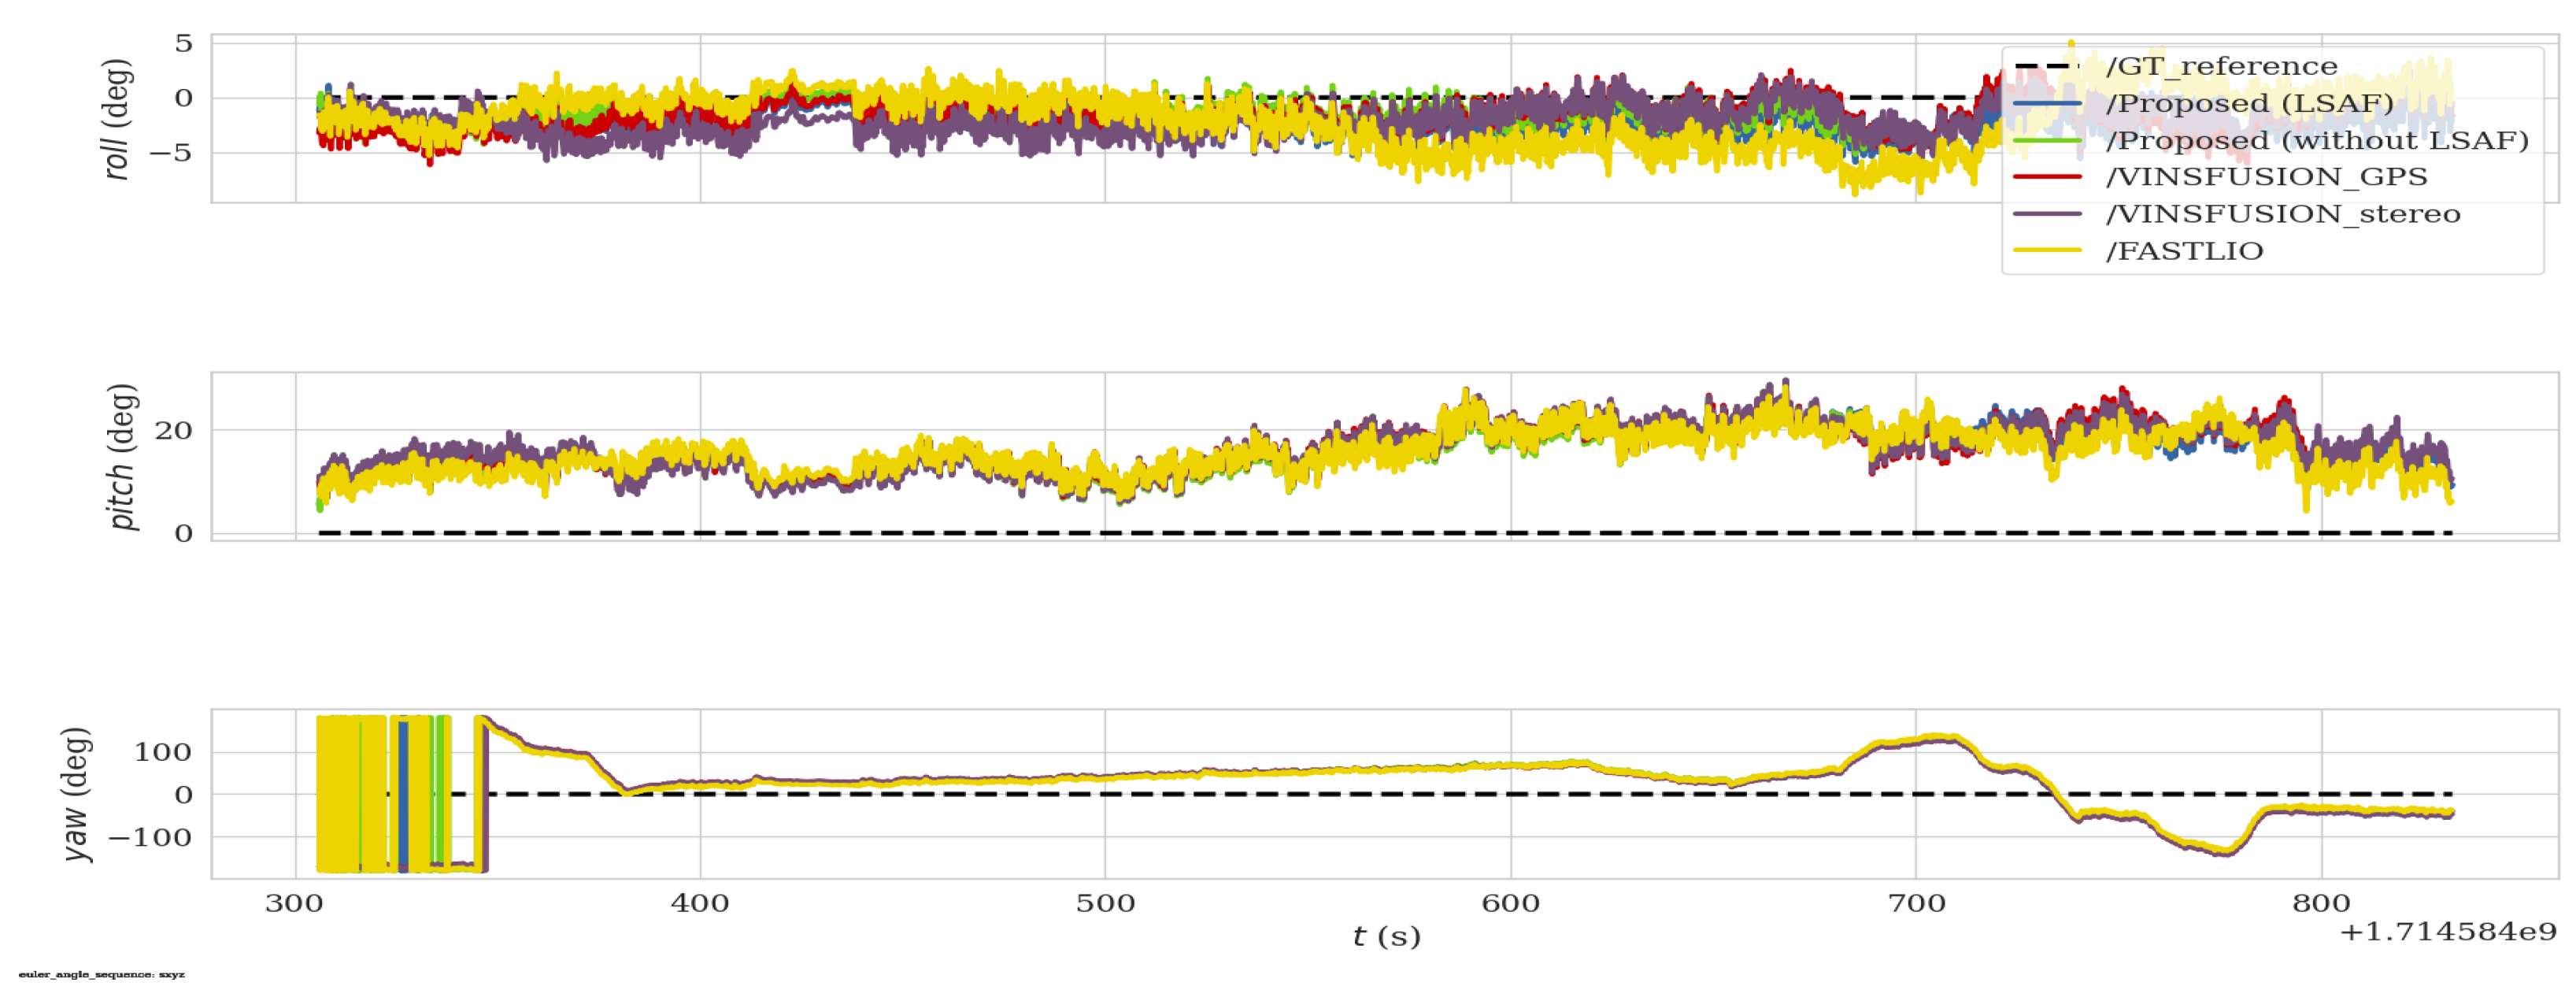2576x1001 pixels.
Task: Click the purple VINSFUSION_stereo legend line swatch
Action: 2047,214
